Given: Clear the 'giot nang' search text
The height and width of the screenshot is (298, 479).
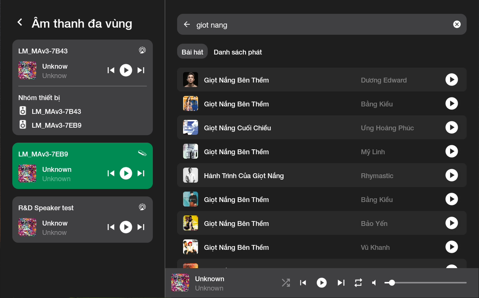Looking at the screenshot, I should [457, 25].
